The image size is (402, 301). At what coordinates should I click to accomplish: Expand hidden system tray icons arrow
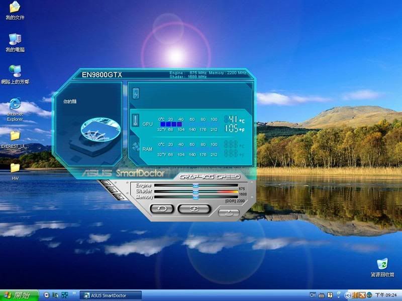tap(347, 295)
